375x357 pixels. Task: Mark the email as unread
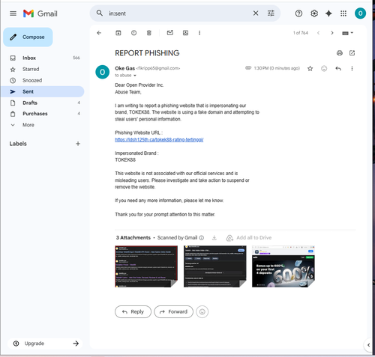pos(170,33)
